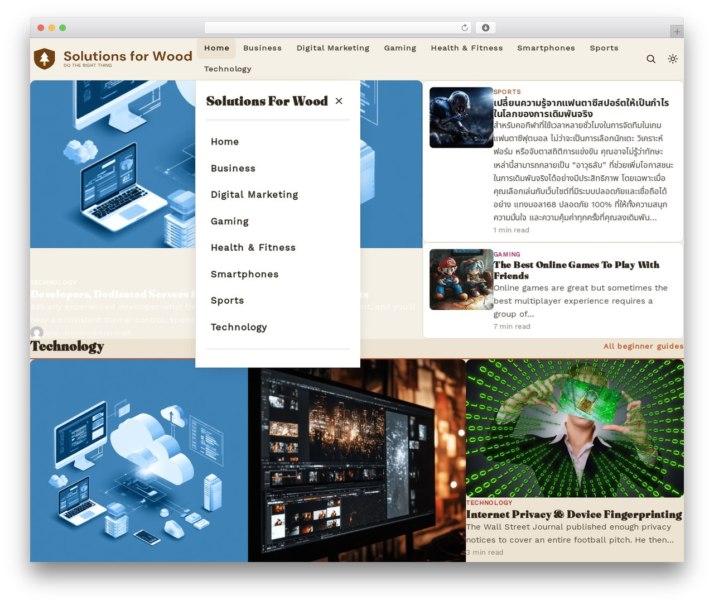Open the Thai sports article headline
The width and height of the screenshot is (714, 605).
pyautogui.click(x=581, y=108)
